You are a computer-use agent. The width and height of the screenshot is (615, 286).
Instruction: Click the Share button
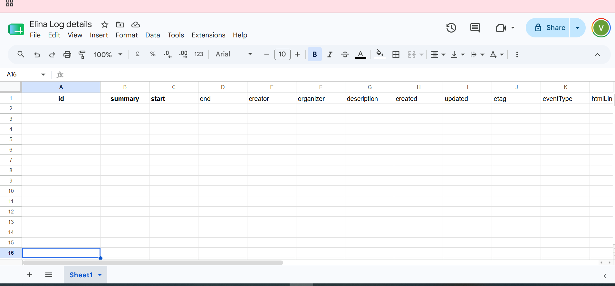point(548,28)
